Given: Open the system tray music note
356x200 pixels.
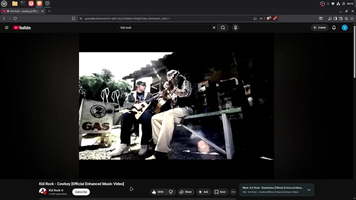Looking at the screenshot, I should [343, 4].
